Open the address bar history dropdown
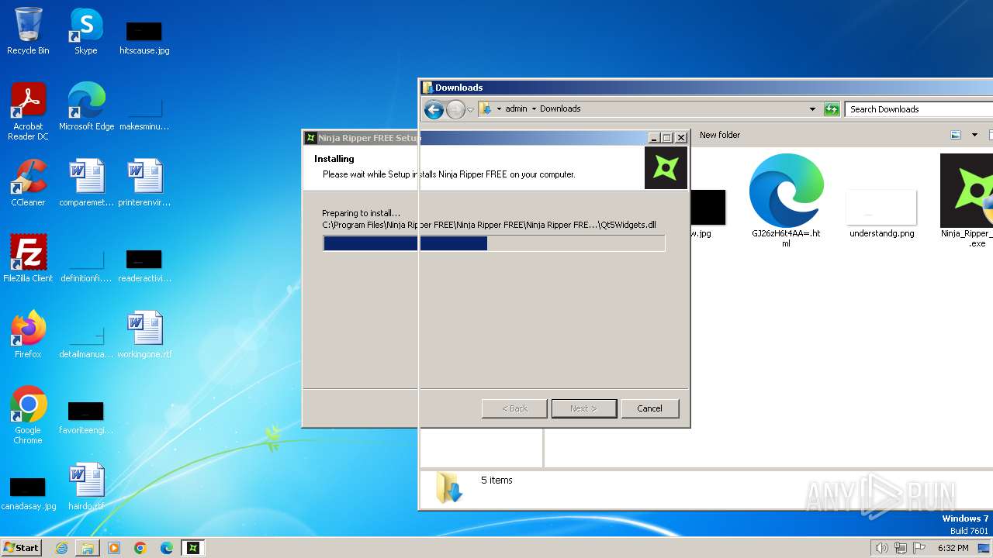Viewport: 993px width, 558px height. point(812,109)
